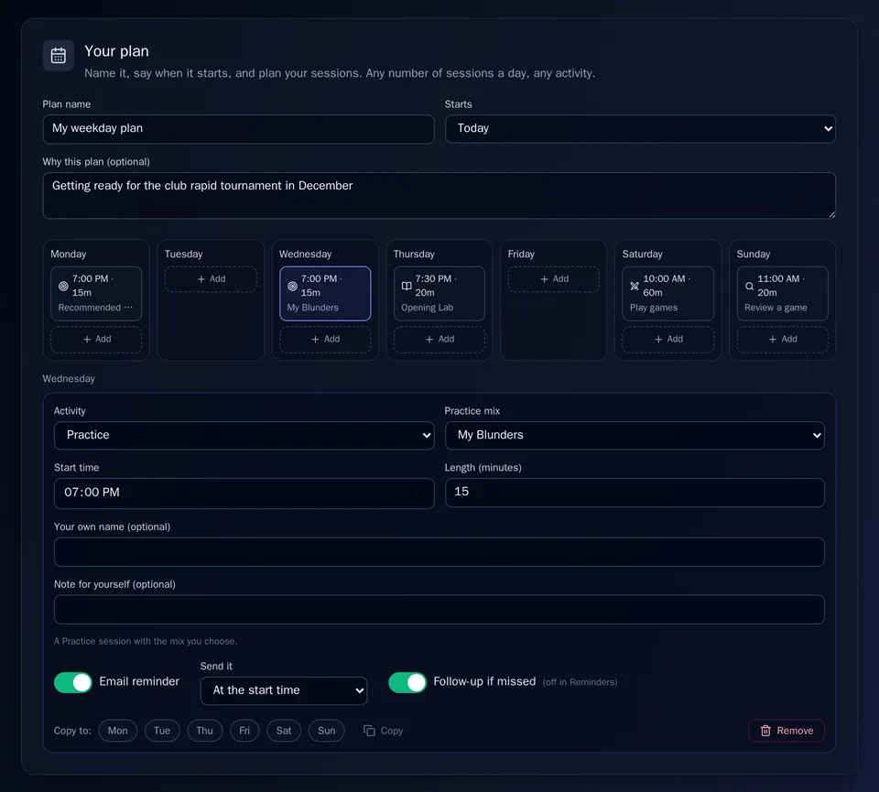Screen dimensions: 879x792
Task: Select Tue in Copy to chips
Action: [x=162, y=731]
